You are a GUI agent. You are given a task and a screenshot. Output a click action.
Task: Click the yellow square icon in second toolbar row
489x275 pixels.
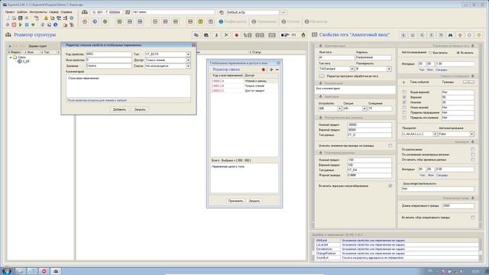200,21
